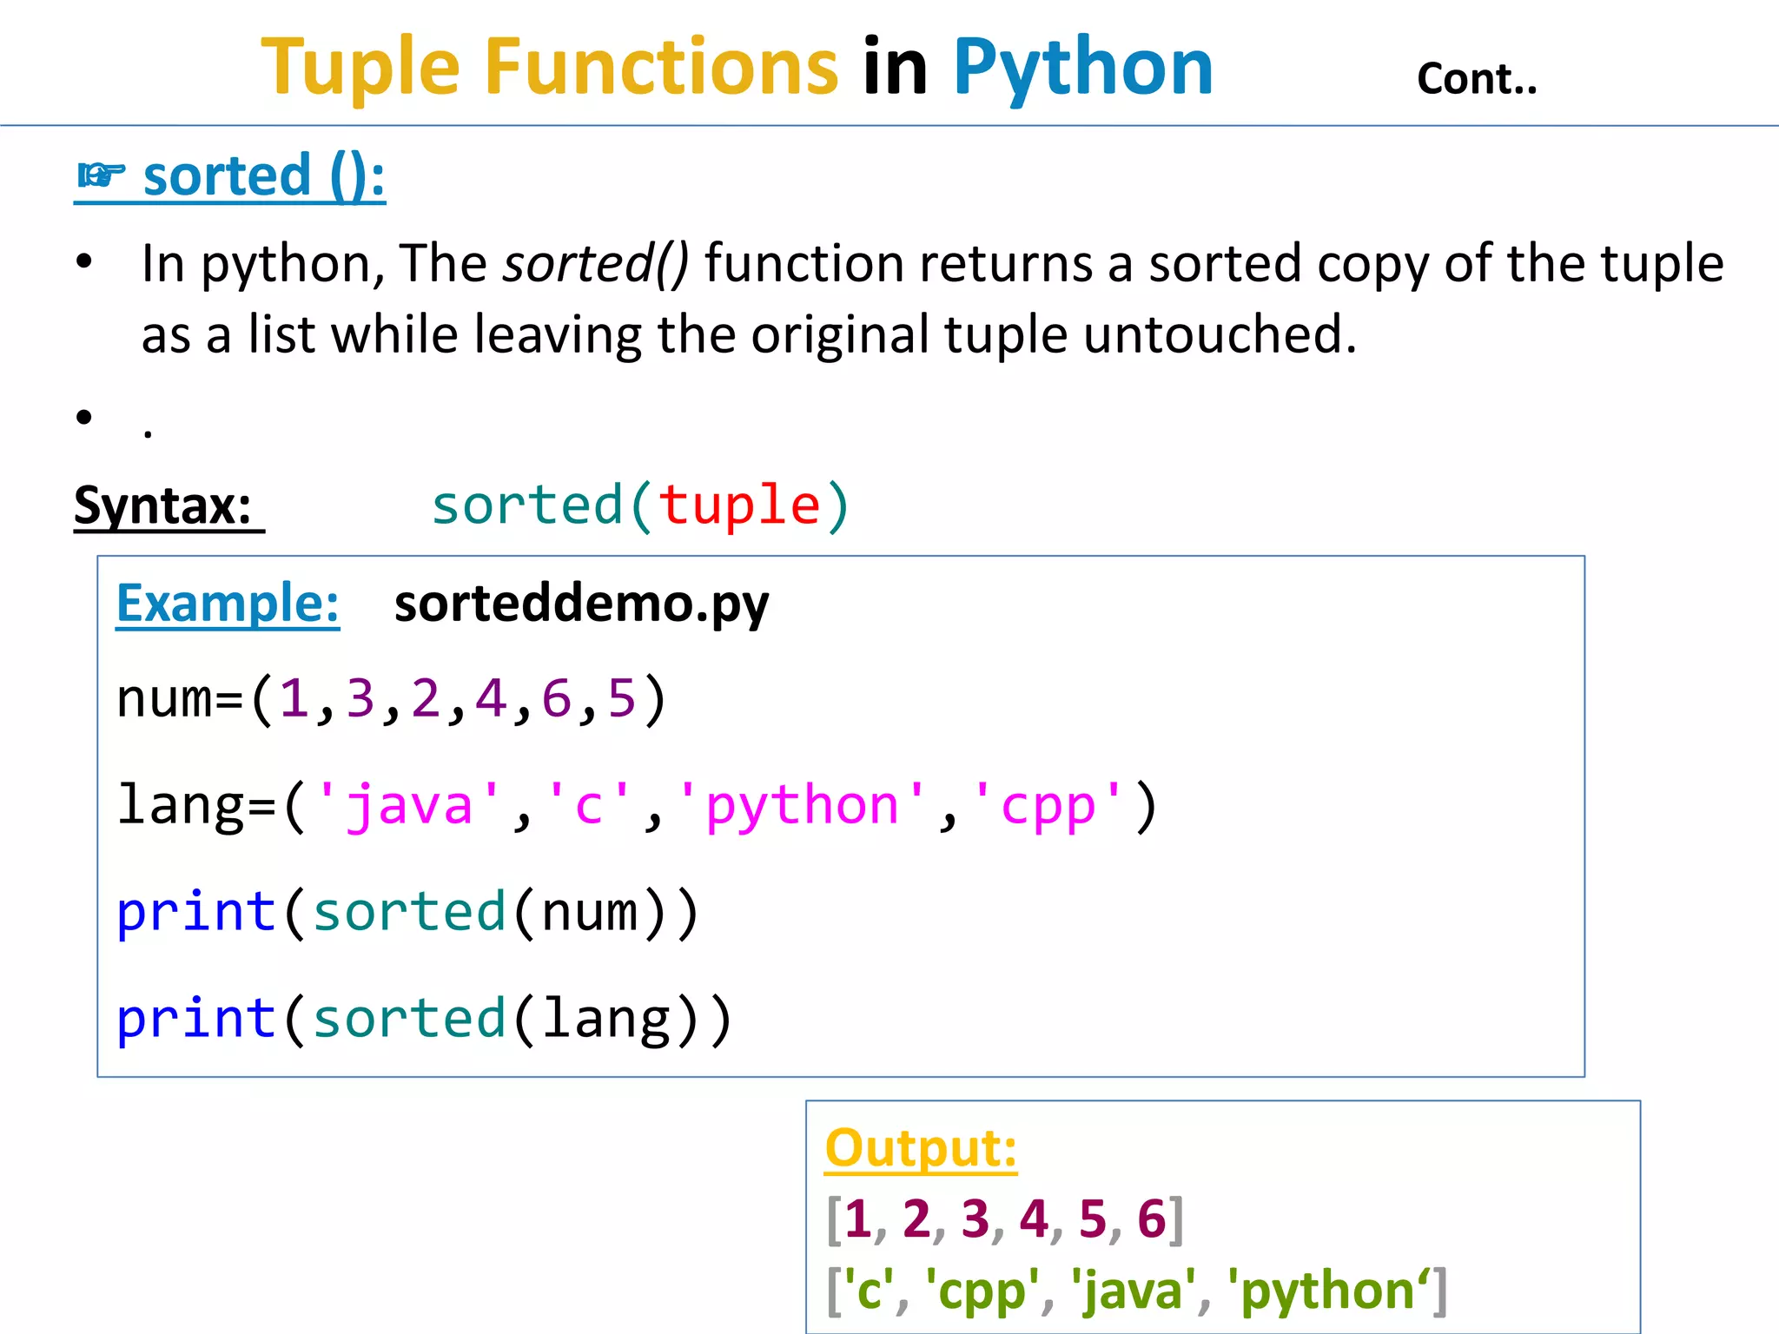This screenshot has width=1779, height=1334.
Task: Click the [1, 2, 3, 4, 5, 6] output line
Action: [1004, 1218]
